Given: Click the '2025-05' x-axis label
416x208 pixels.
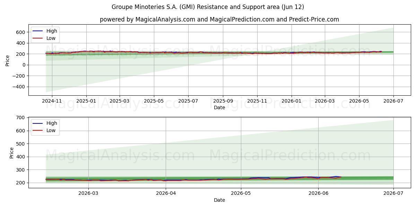Looking at the screenshot, I should (x=154, y=101).
